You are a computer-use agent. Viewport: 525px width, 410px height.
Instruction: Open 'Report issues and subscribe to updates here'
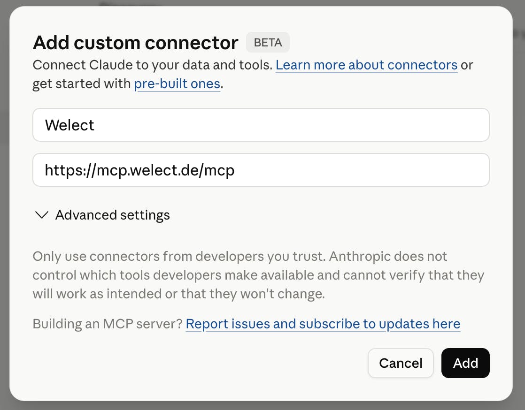[323, 324]
